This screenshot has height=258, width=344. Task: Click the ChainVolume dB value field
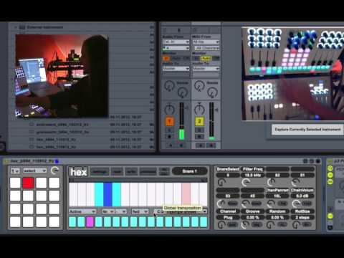(302, 196)
